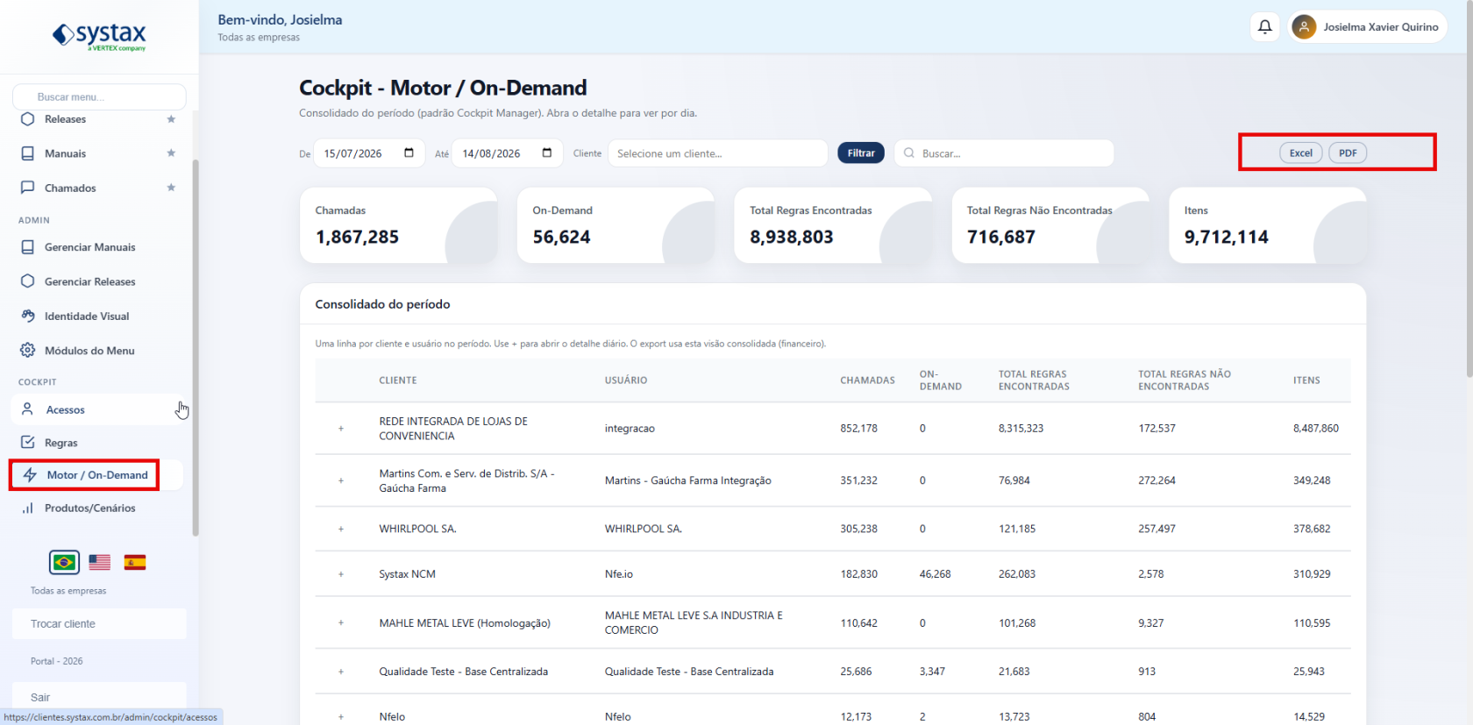Click the CHAMADAS column header
The image size is (1473, 725).
(x=868, y=380)
